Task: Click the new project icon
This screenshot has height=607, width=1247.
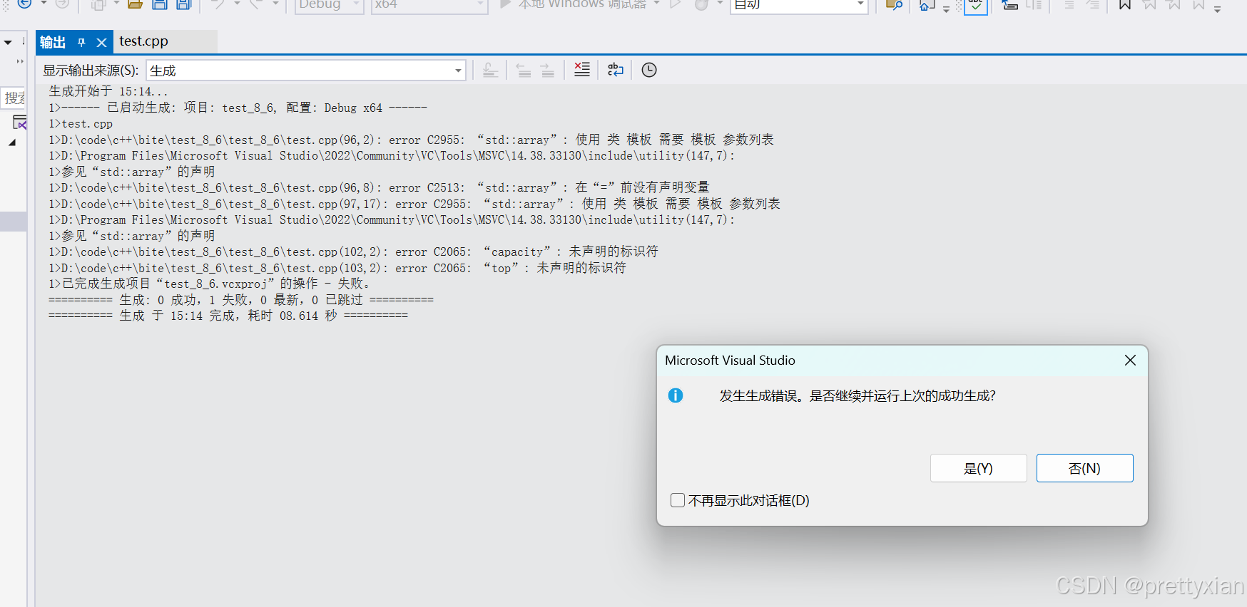Action: tap(98, 4)
